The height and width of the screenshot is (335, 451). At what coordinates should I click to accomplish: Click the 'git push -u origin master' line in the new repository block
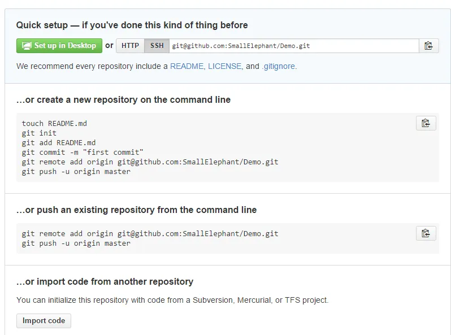[x=76, y=171]
